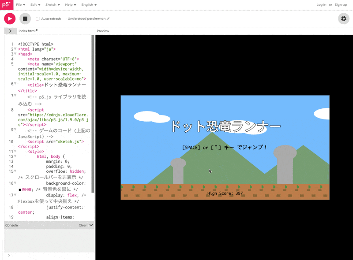Fold the html tag on line 2

point(15,49)
